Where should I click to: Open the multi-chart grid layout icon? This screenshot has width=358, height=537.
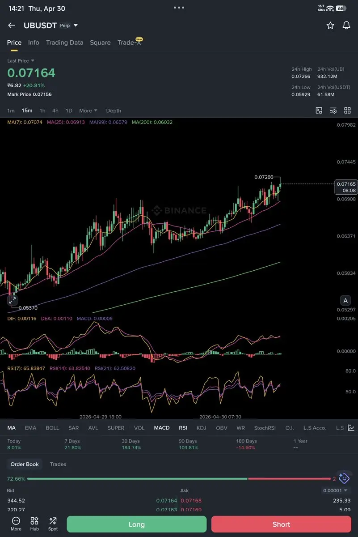tap(347, 111)
